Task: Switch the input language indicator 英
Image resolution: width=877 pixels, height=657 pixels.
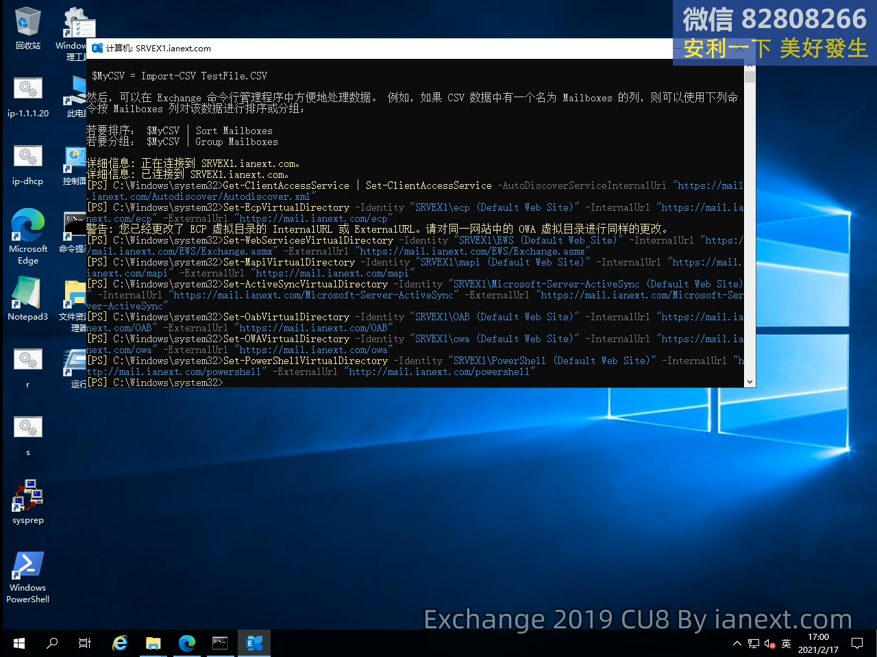Action: pyautogui.click(x=786, y=643)
